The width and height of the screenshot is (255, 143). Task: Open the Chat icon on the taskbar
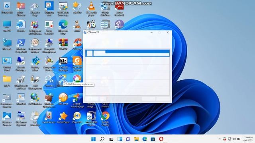pos(128,139)
